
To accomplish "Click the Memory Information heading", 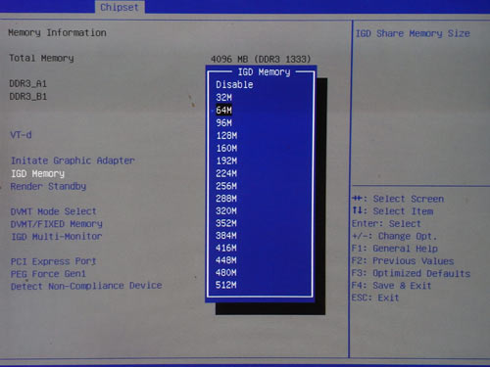I will point(57,32).
